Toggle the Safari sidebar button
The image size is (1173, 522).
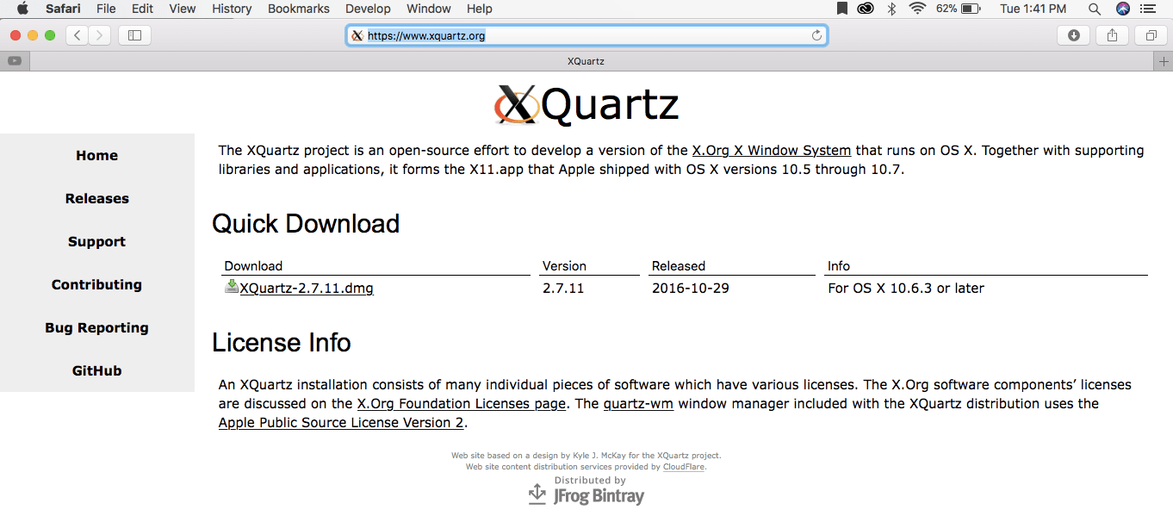134,35
